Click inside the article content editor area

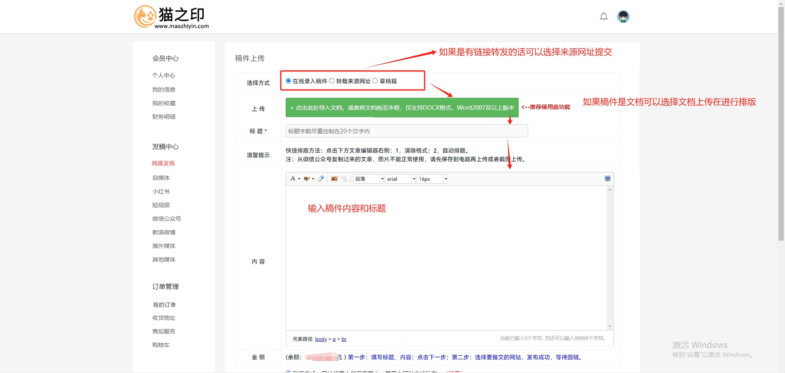coord(446,258)
